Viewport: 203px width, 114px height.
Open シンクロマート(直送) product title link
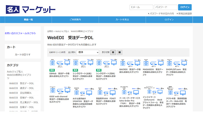(82, 76)
